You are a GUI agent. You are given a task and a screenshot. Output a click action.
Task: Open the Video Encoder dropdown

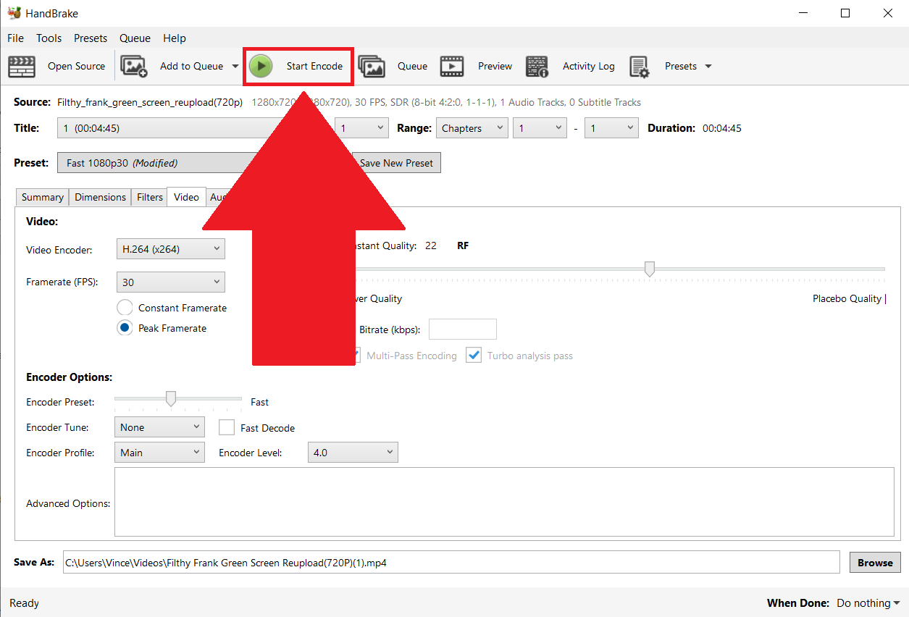click(x=170, y=248)
